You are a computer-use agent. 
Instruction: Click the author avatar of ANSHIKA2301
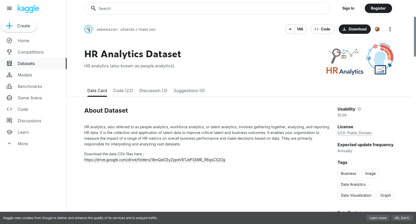[88, 29]
